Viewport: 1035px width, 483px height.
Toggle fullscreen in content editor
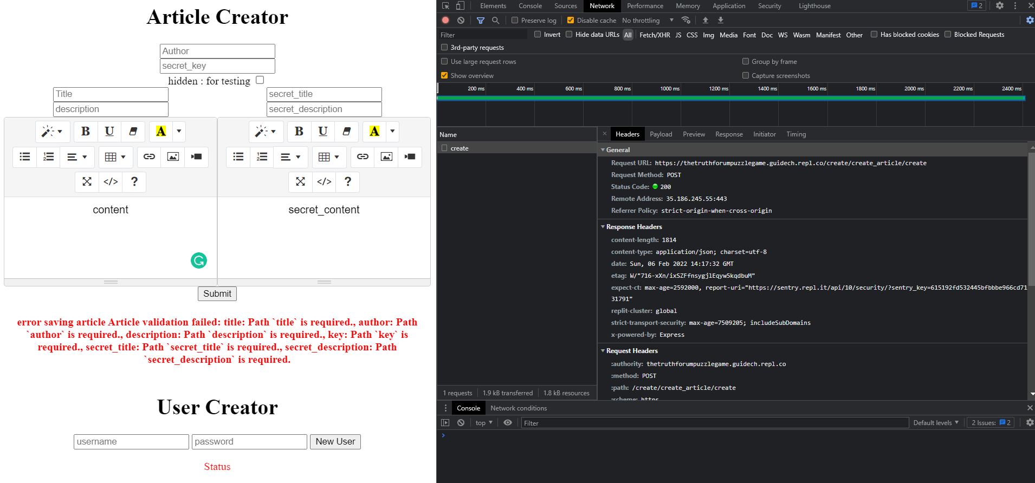click(x=87, y=182)
